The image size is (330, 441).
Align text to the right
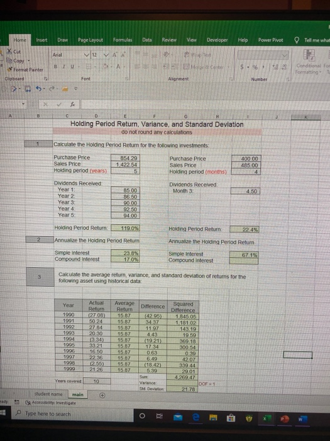click(155, 67)
